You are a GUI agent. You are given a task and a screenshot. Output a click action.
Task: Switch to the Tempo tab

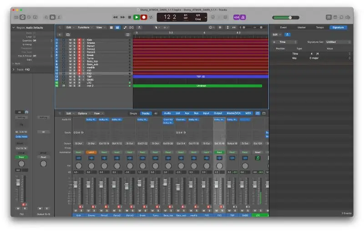(x=320, y=27)
